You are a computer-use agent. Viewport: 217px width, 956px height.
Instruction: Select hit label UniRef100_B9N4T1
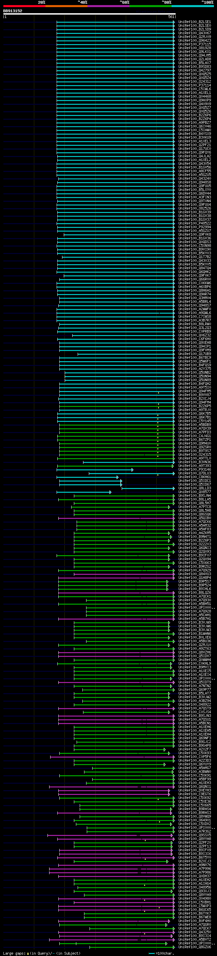point(195,536)
